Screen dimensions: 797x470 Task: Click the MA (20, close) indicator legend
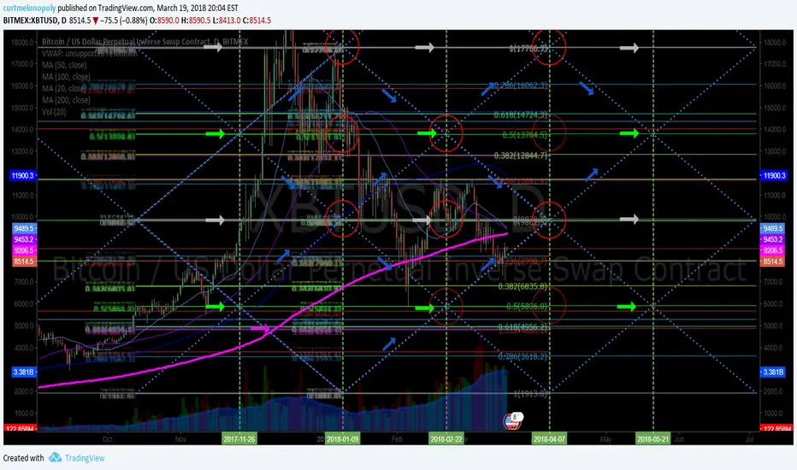[x=64, y=88]
